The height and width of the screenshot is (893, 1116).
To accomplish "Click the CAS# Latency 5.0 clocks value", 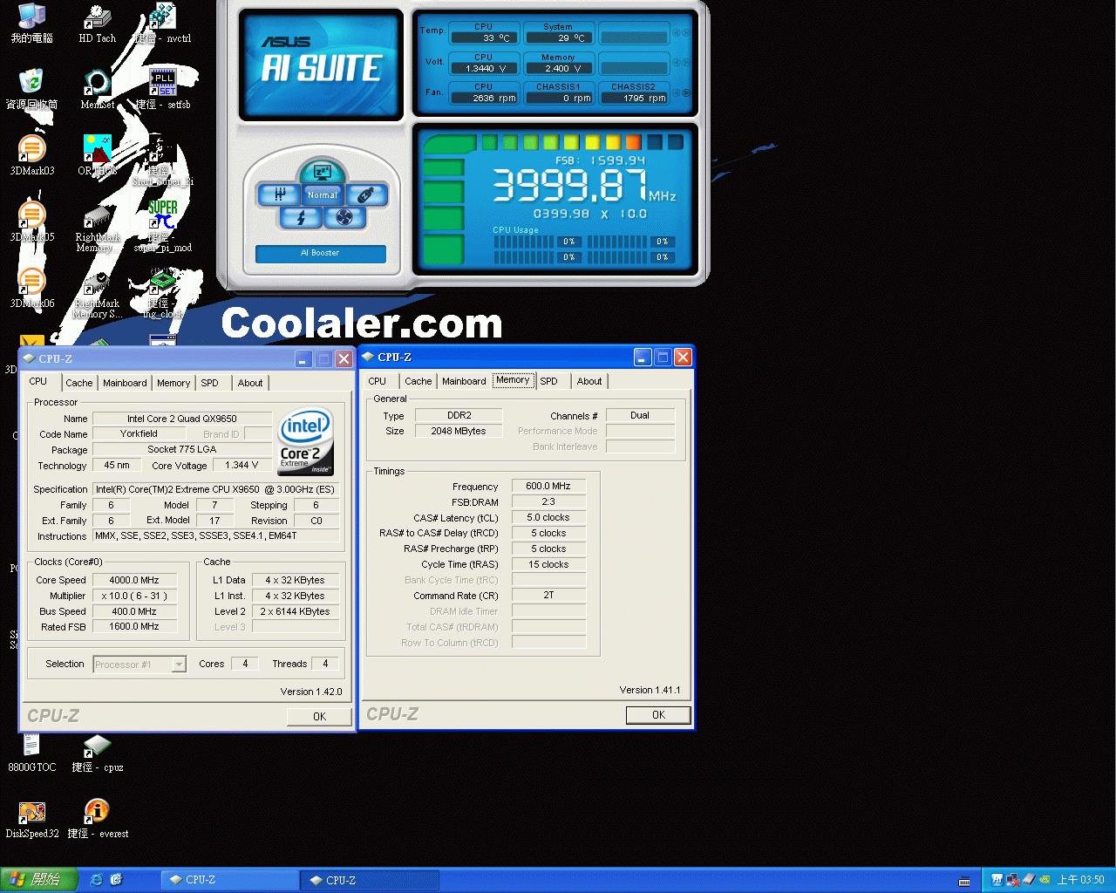I will [548, 517].
